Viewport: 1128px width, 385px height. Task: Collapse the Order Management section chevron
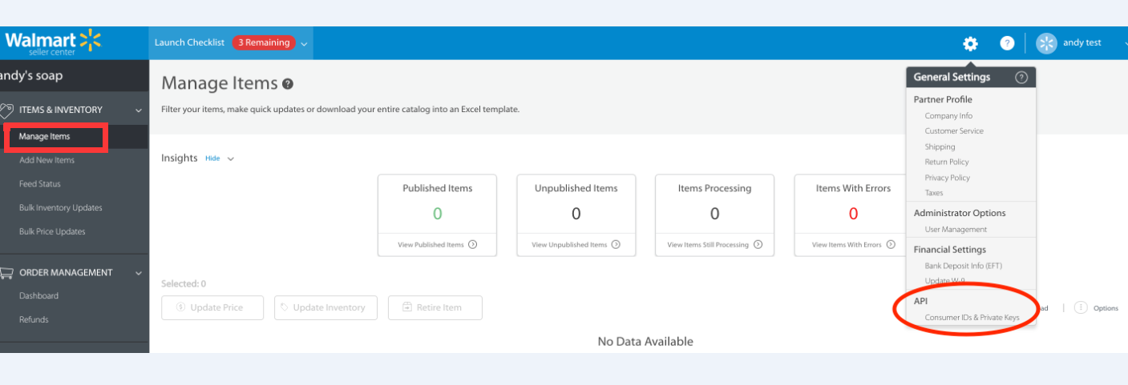click(139, 273)
